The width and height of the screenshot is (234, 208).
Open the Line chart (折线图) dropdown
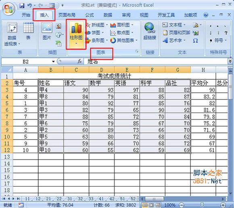pyautogui.click(x=97, y=25)
